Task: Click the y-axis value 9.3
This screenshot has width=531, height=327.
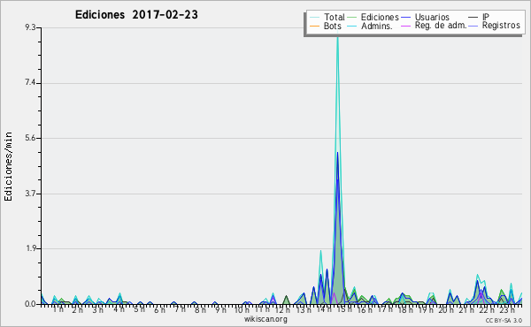Action: point(30,27)
